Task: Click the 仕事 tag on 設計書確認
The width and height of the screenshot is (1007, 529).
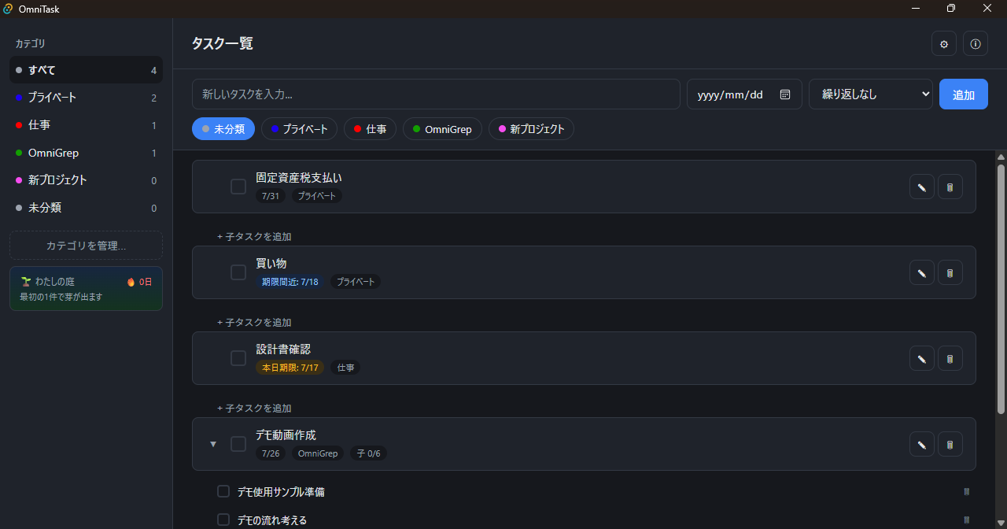Action: click(x=345, y=368)
